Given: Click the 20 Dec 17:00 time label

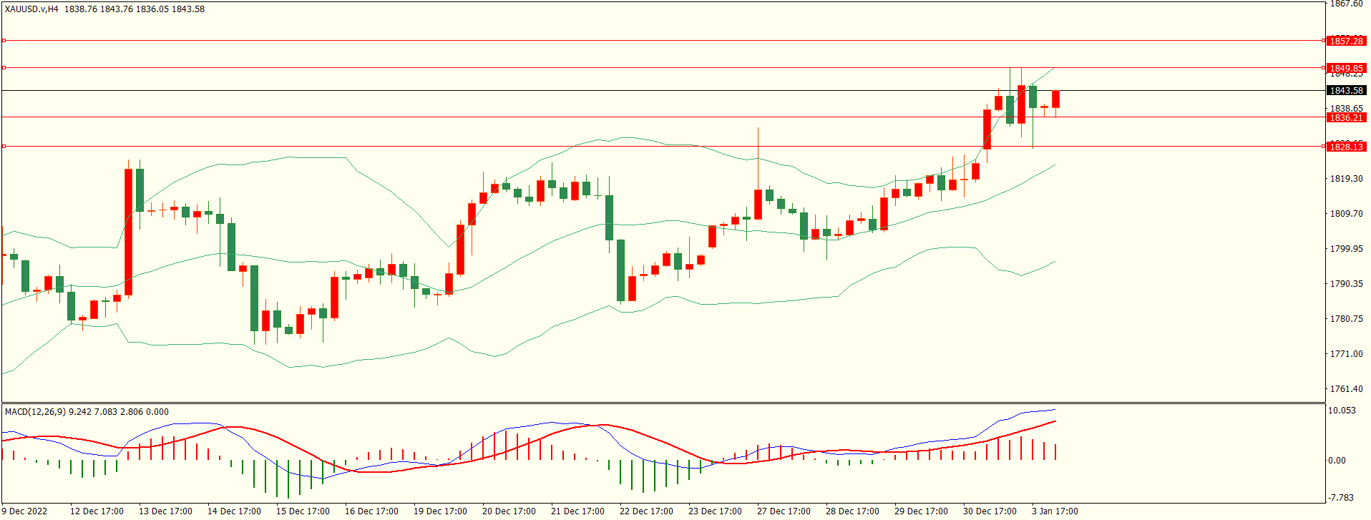Looking at the screenshot, I should [509, 511].
